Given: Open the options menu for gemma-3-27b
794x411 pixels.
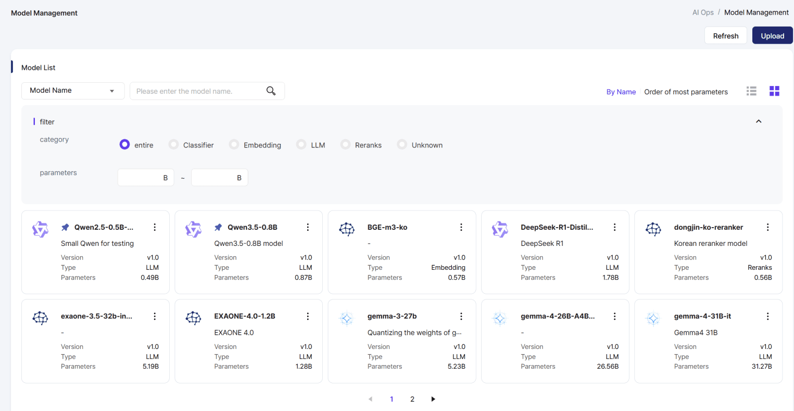Looking at the screenshot, I should [x=461, y=316].
